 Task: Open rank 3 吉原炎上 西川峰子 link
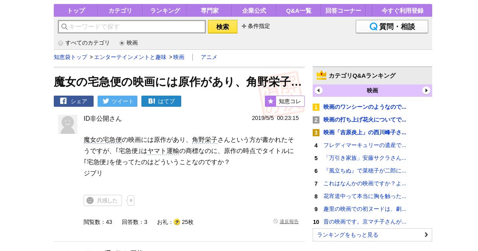tap(365, 132)
